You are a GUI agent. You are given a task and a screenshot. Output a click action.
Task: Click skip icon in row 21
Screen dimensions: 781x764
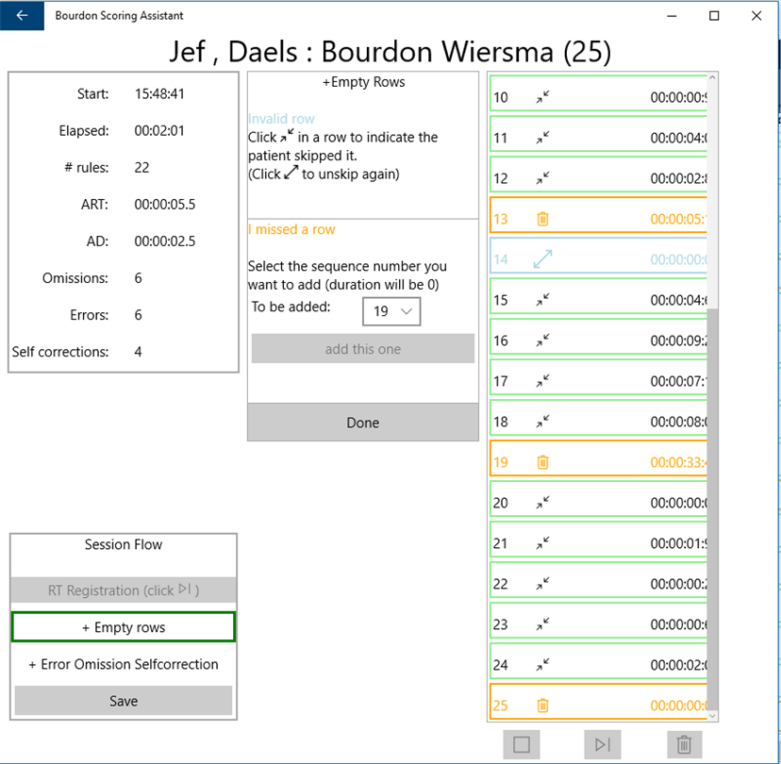coord(543,543)
